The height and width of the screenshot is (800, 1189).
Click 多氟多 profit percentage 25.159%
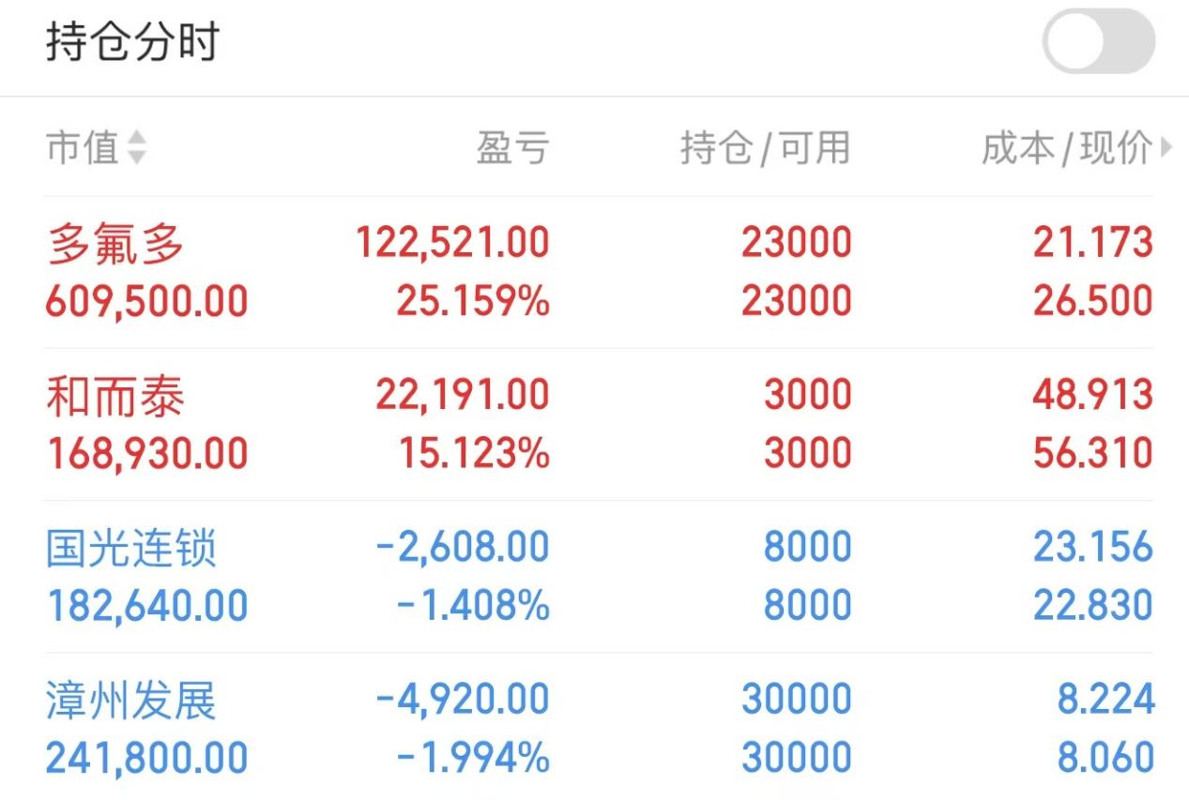pyautogui.click(x=473, y=302)
